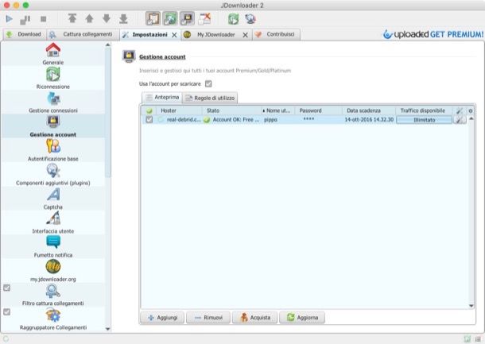The height and width of the screenshot is (344, 485).
Task: Start all downloads with play icon
Action: pyautogui.click(x=10, y=19)
